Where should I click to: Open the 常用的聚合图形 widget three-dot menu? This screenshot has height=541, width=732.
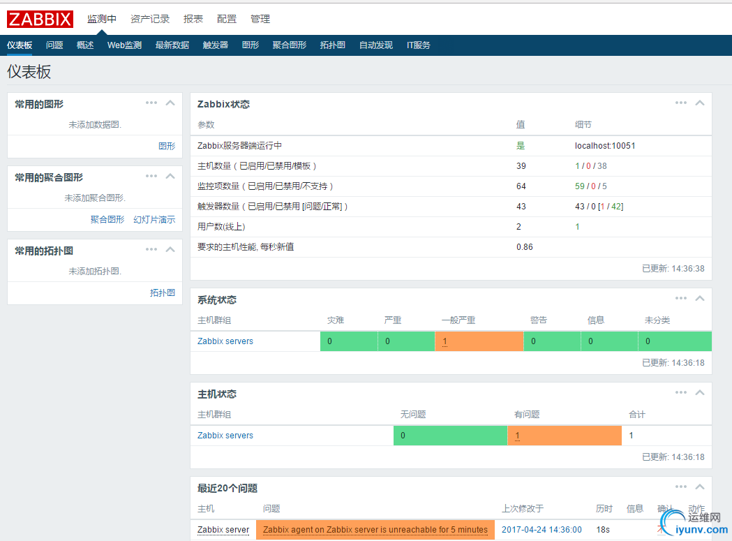(151, 176)
